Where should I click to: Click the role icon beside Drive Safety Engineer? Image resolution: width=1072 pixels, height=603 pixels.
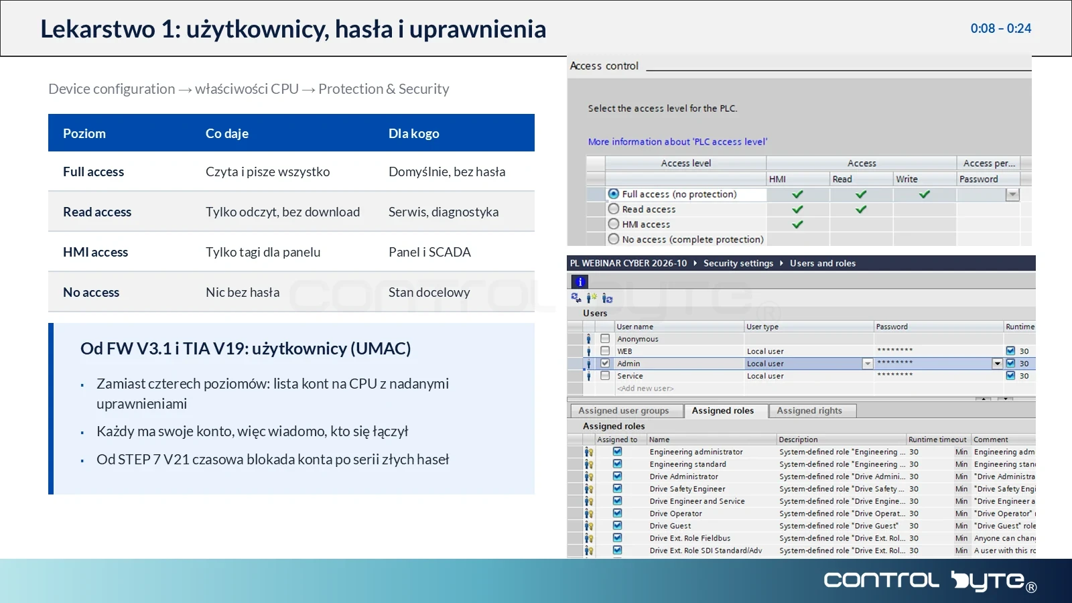coord(589,489)
